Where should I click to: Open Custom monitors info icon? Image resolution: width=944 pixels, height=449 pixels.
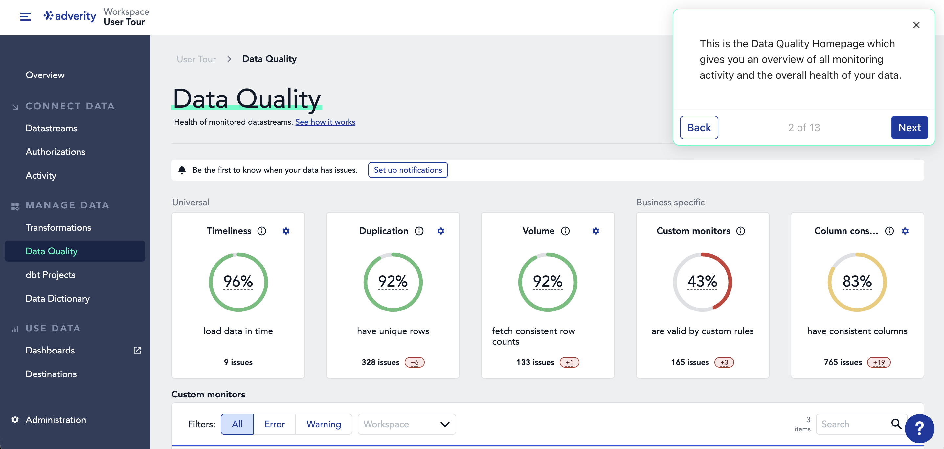(741, 231)
